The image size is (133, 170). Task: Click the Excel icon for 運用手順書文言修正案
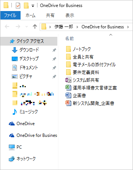click(68, 88)
